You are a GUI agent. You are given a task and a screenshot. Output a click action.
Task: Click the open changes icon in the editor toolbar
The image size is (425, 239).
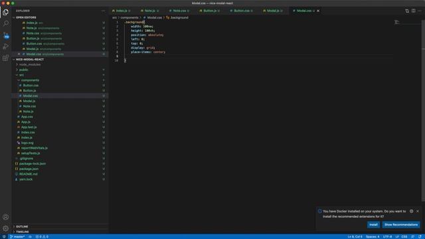click(x=407, y=11)
